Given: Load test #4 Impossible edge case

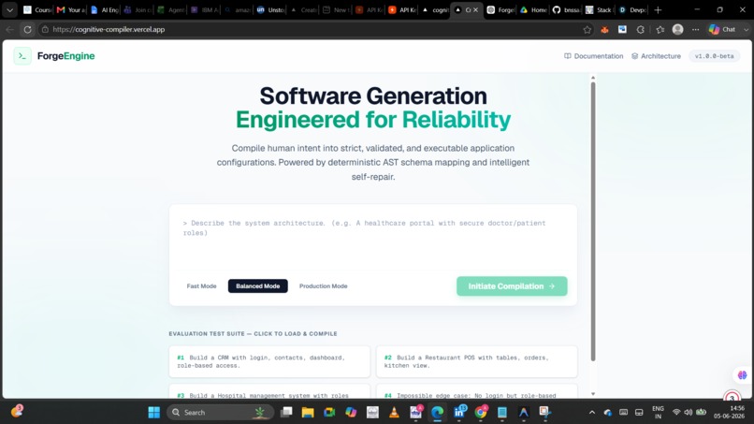Looking at the screenshot, I should [x=476, y=392].
